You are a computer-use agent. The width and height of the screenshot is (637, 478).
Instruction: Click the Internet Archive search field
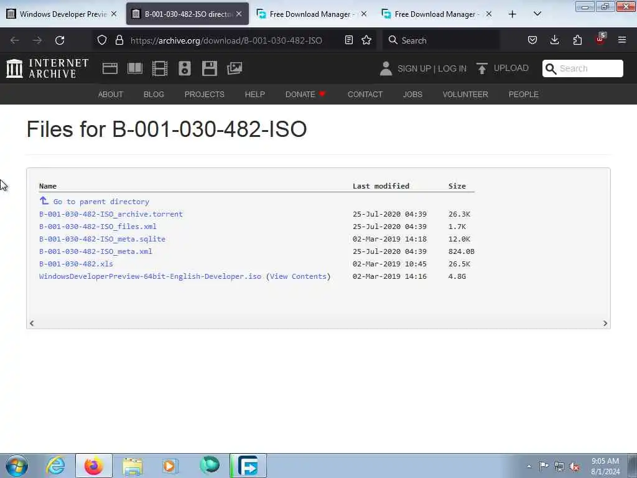coord(583,68)
